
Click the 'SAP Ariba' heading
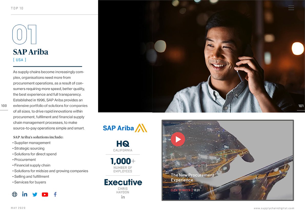tap(30, 52)
